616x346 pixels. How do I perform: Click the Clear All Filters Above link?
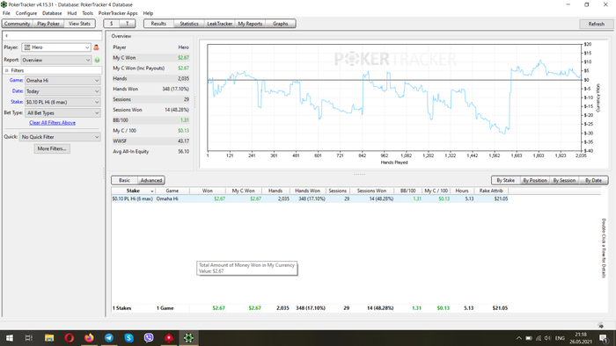pos(52,123)
